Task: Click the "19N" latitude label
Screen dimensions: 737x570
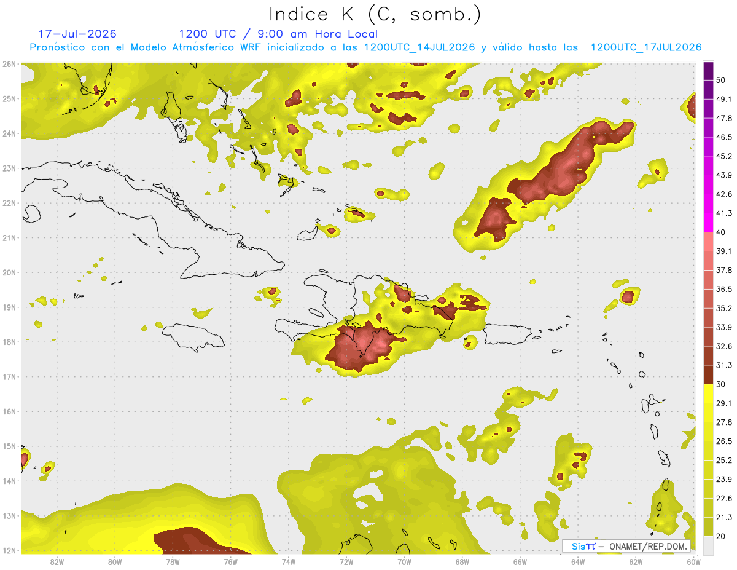Action: pyautogui.click(x=9, y=307)
